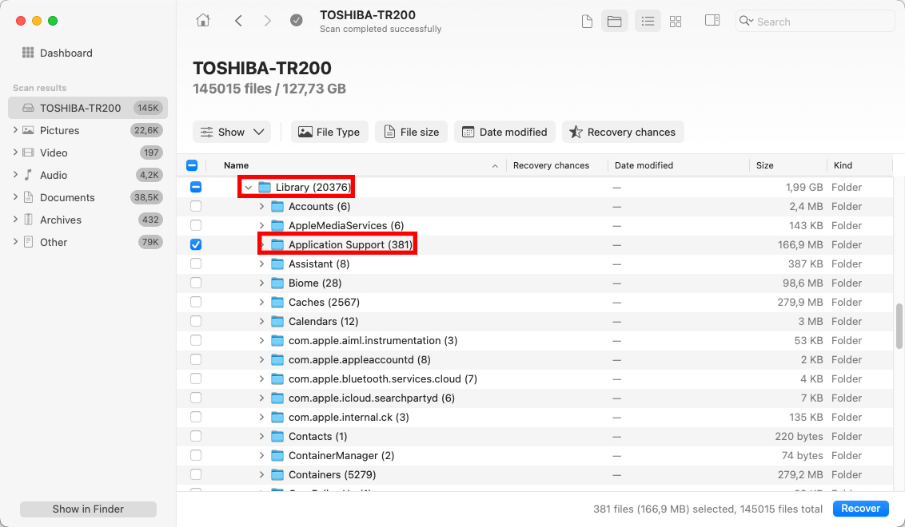Expand the Accounts folder chevron

coord(261,207)
